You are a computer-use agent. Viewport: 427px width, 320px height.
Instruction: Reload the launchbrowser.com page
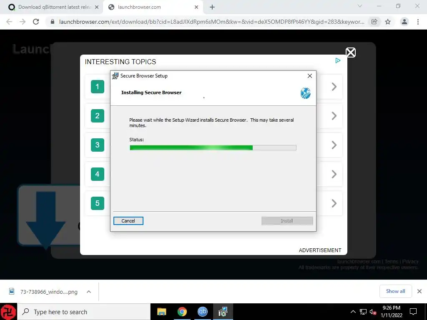point(36,22)
